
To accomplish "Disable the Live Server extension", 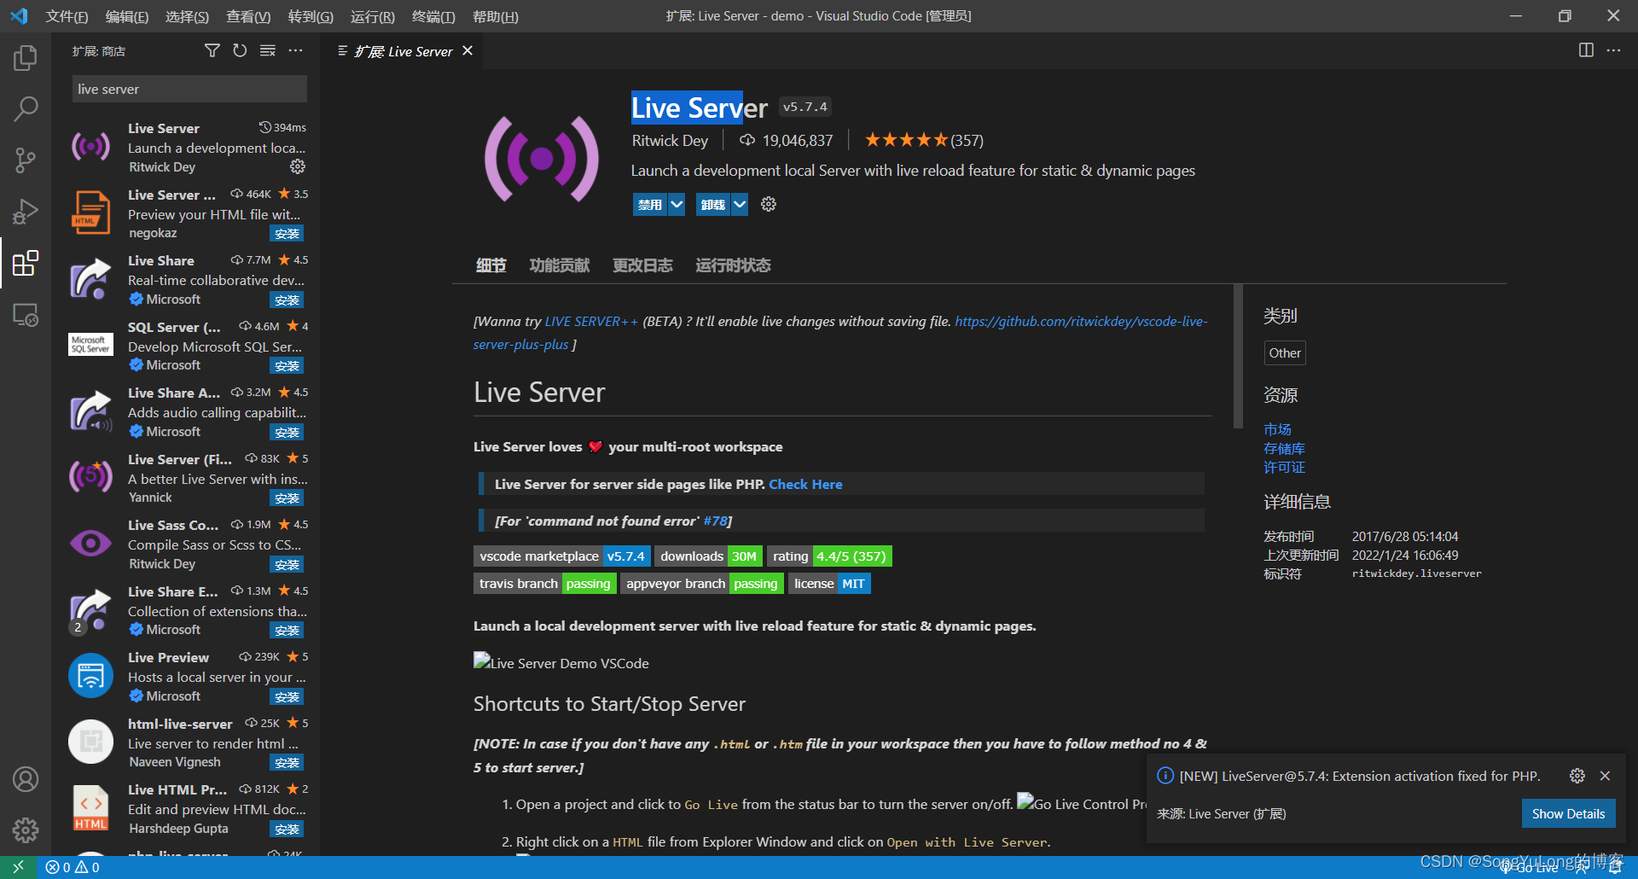I will (650, 204).
